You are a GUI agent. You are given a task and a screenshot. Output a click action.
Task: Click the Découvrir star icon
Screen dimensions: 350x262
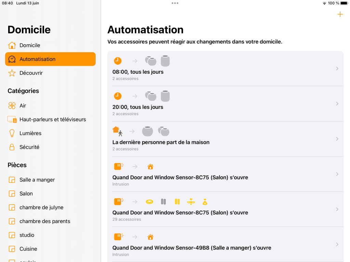click(12, 73)
